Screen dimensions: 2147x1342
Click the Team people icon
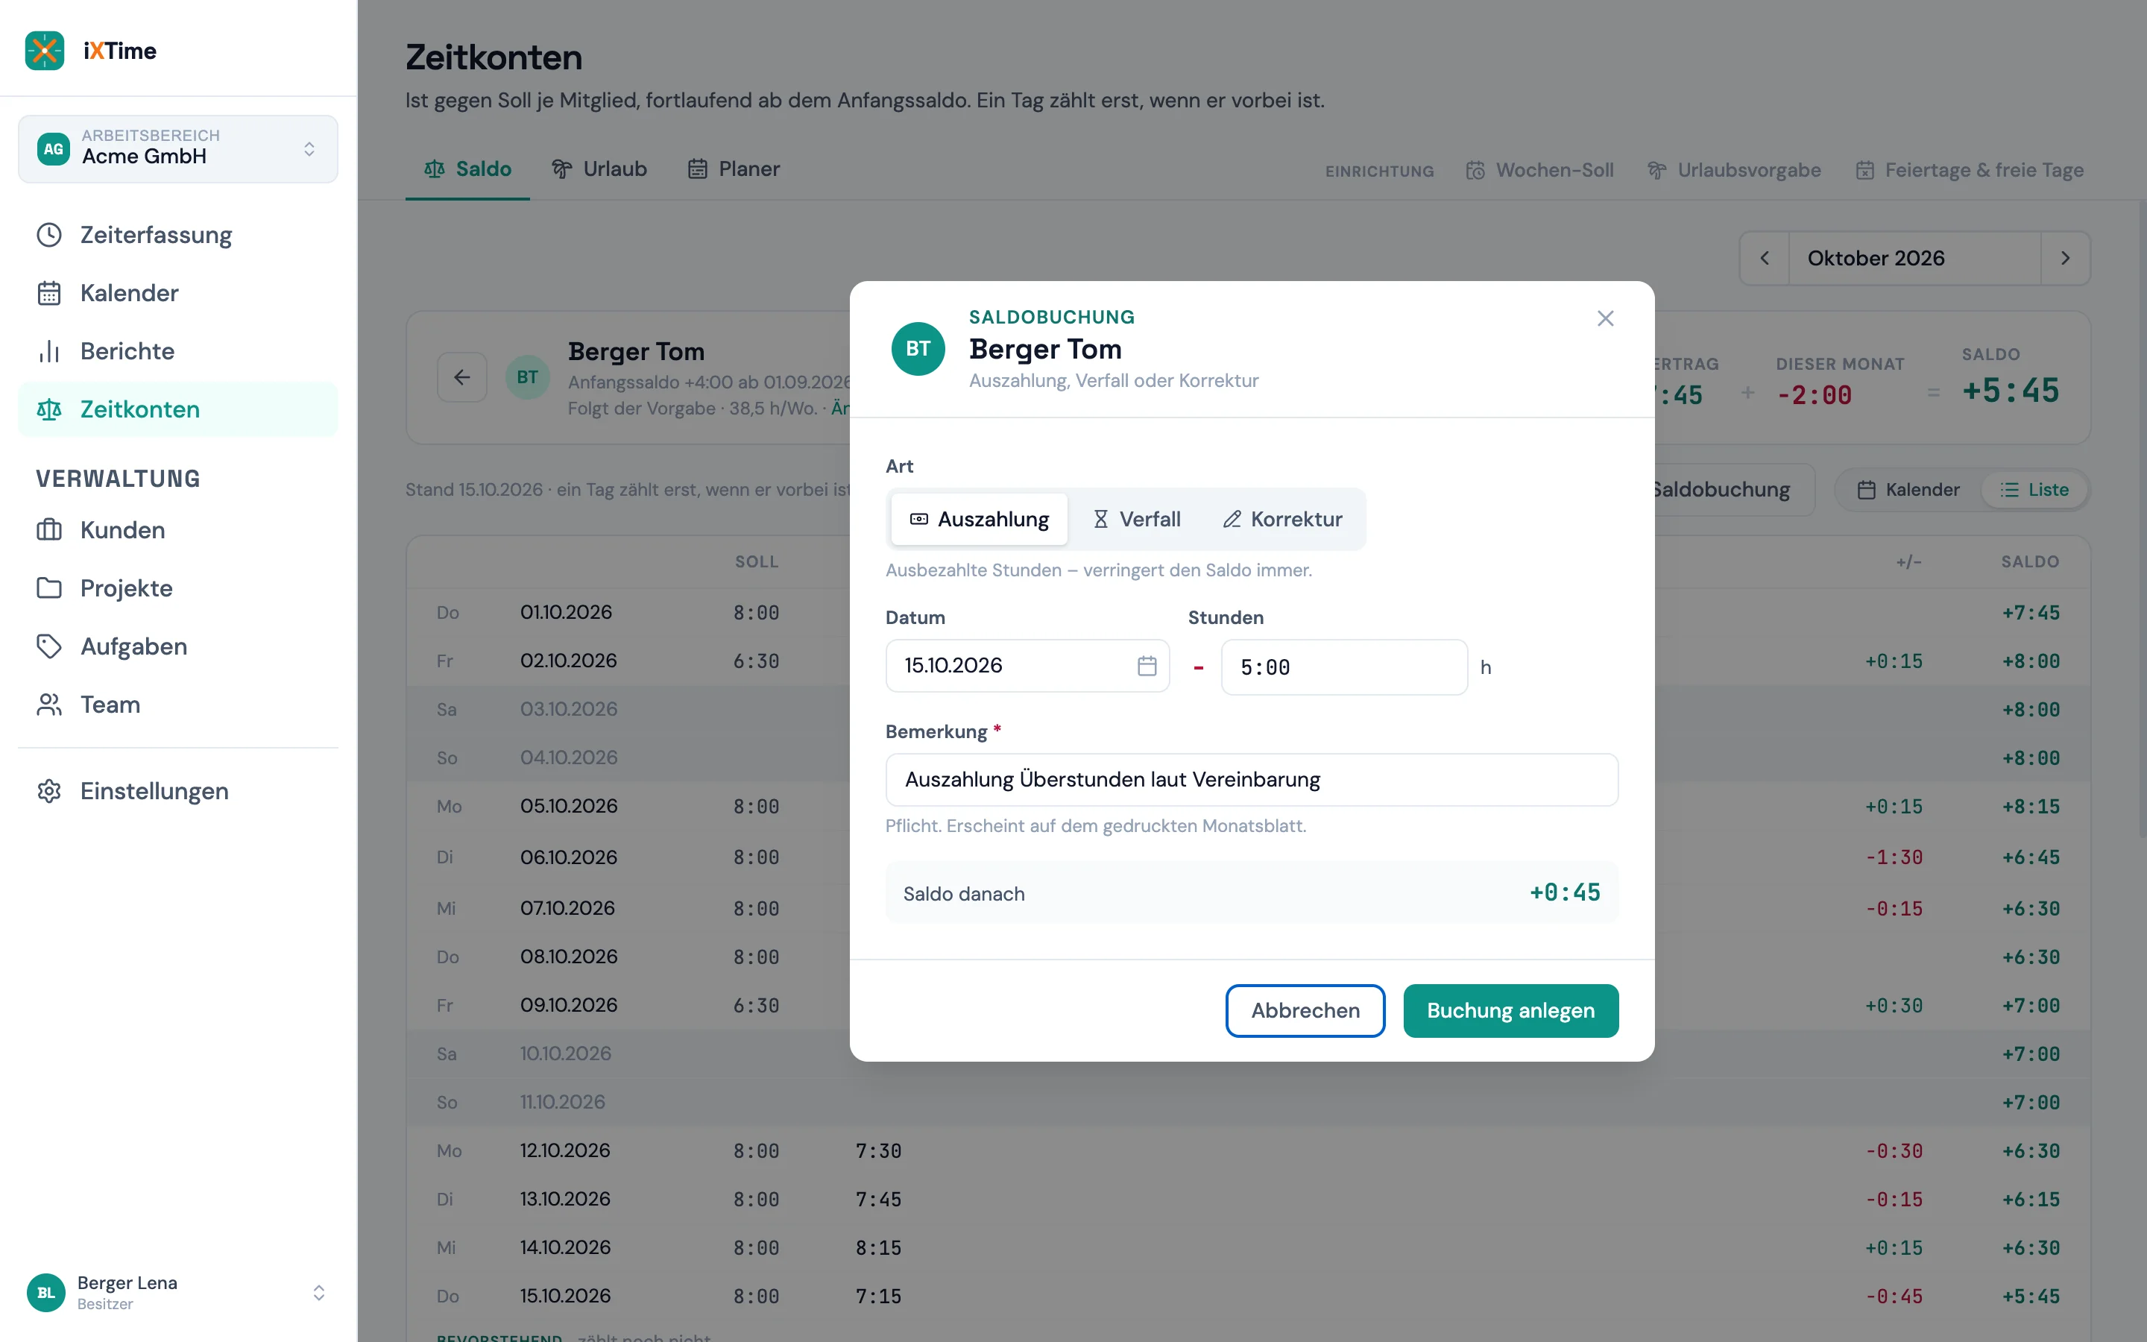tap(48, 705)
